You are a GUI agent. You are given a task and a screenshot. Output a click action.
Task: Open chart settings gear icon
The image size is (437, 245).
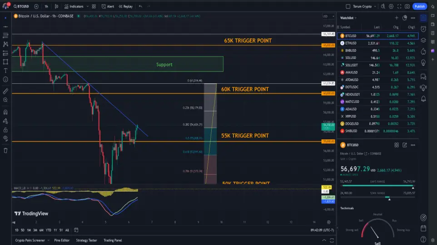click(391, 6)
